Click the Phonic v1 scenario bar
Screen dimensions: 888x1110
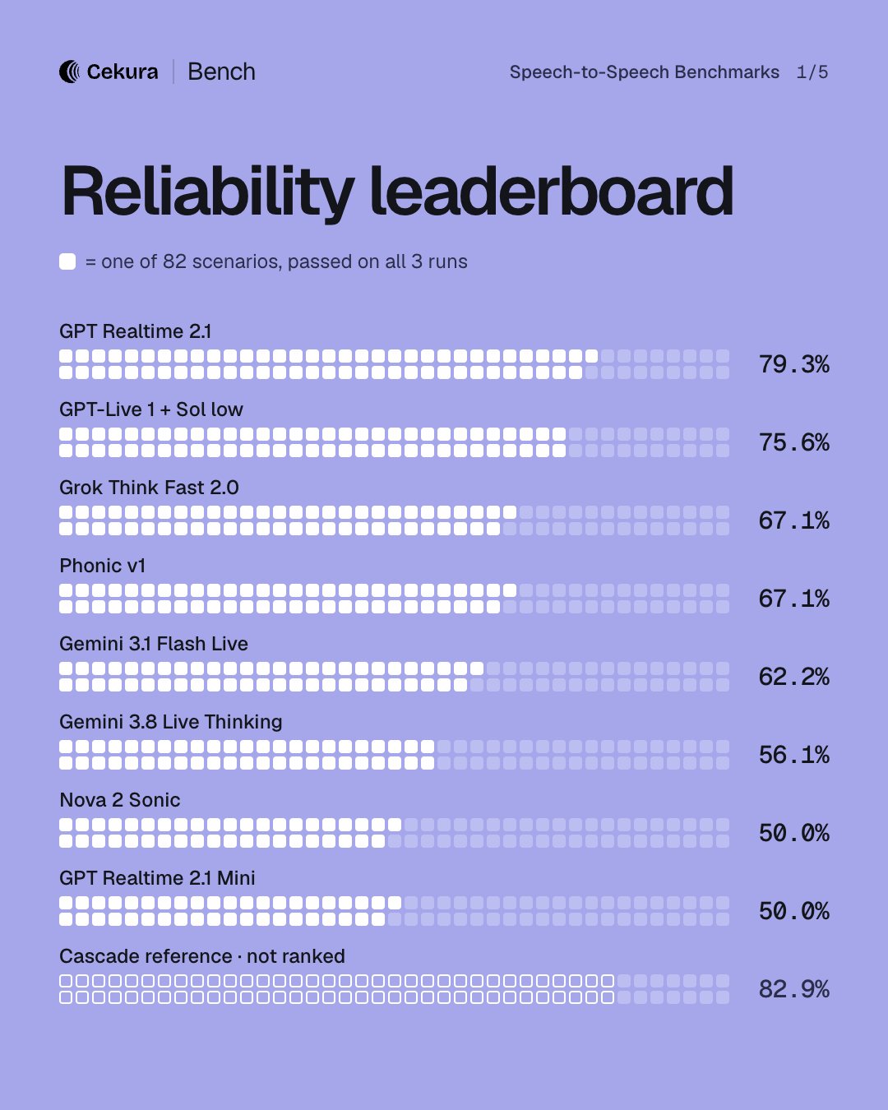[x=394, y=599]
